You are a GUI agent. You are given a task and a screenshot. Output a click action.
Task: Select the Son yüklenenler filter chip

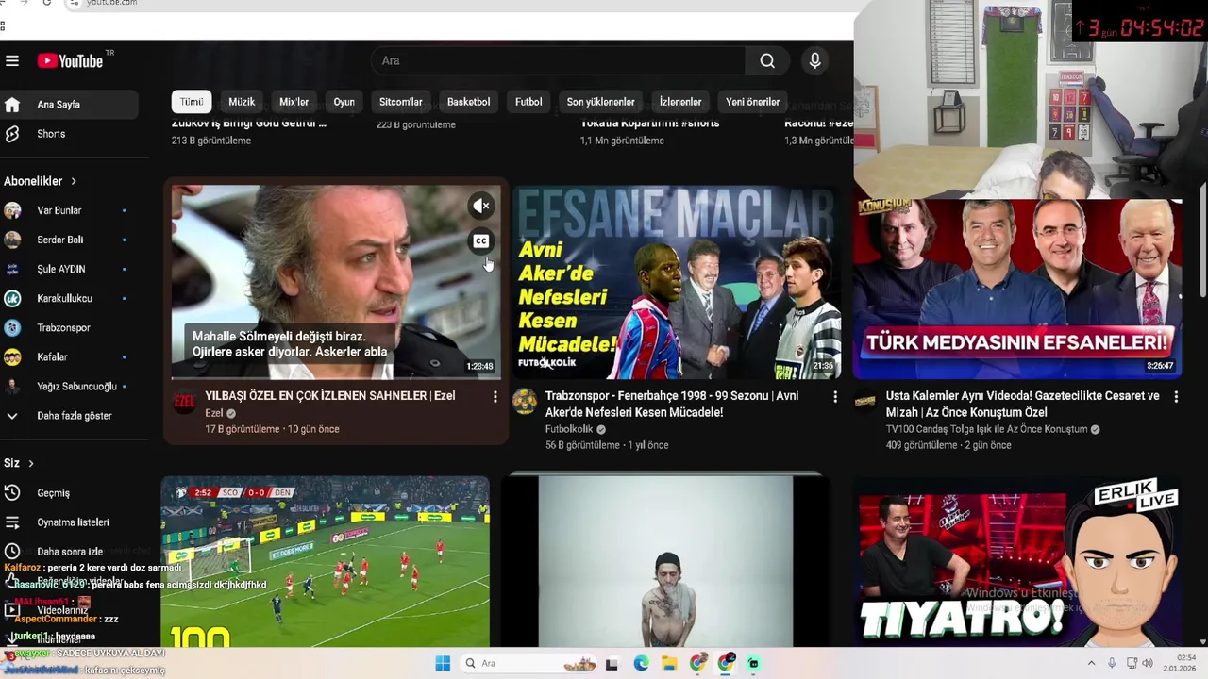point(600,102)
